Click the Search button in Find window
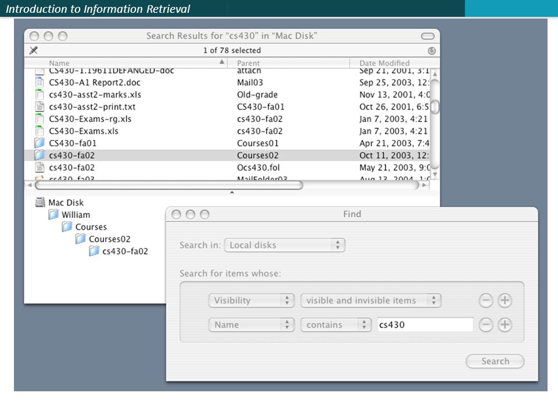Screen dimensions: 558x418 point(495,361)
